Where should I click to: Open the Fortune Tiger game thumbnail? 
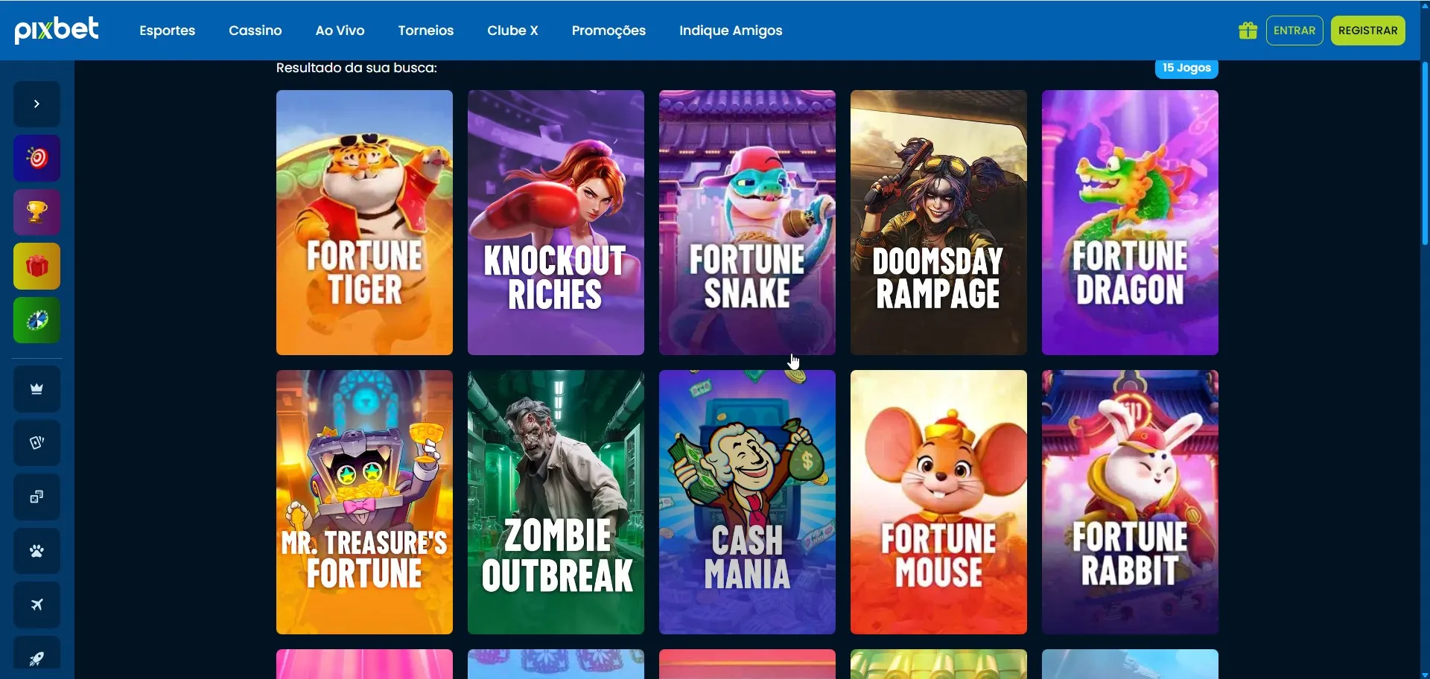364,223
